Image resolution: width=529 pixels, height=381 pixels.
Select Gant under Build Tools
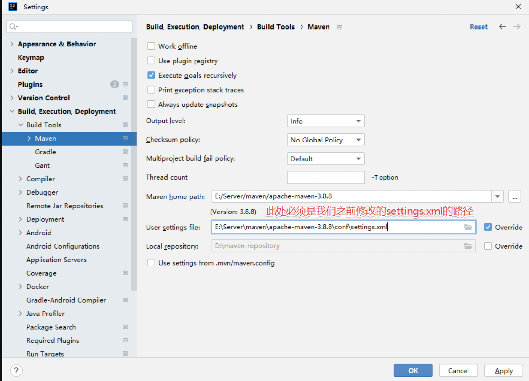[42, 165]
